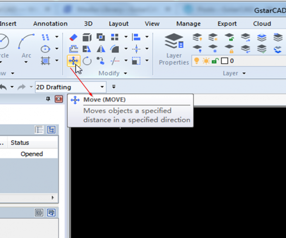Select the Move tool
Screen dimensions: 286x238
pyautogui.click(x=73, y=60)
